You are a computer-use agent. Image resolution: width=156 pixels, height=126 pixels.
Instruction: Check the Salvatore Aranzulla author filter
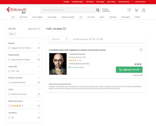(x=9, y=94)
